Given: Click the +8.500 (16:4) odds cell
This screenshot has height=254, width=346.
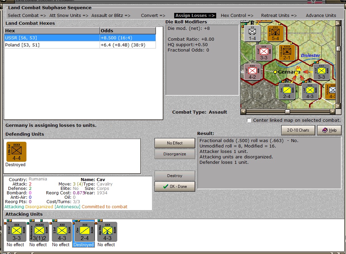Looking at the screenshot, I should coord(128,38).
